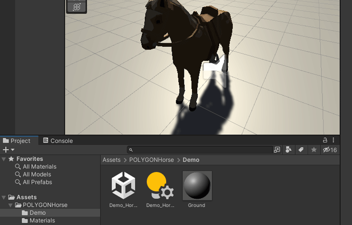352x225 pixels.
Task: Toggle hidden packages visibility showing 16
Action: click(330, 150)
